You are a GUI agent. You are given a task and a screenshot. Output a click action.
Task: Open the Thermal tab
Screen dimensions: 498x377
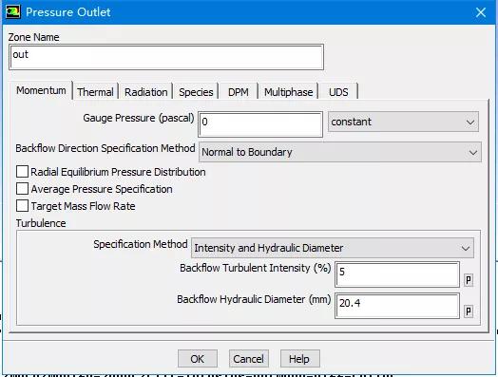pyautogui.click(x=95, y=92)
